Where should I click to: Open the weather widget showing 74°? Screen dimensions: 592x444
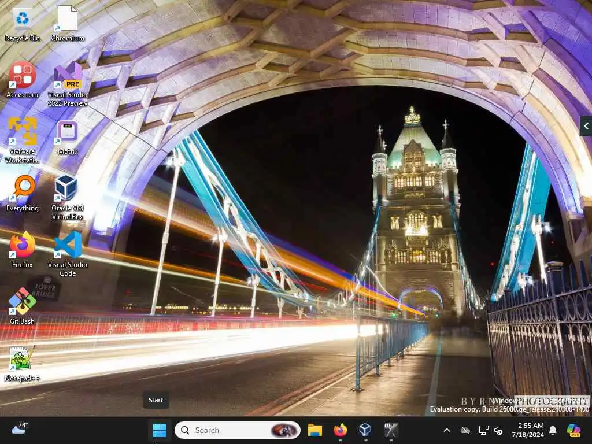pos(19,428)
